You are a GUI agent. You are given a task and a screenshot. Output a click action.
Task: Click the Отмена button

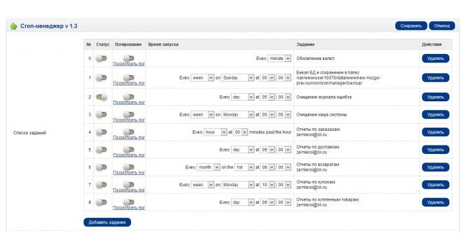(442, 26)
